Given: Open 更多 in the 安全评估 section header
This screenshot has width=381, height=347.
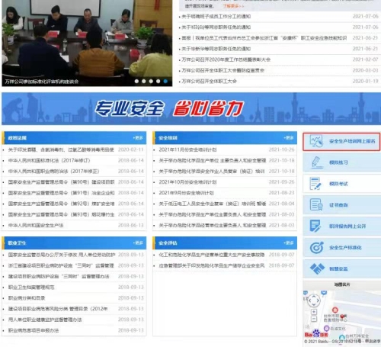Looking at the screenshot, I should (289, 243).
